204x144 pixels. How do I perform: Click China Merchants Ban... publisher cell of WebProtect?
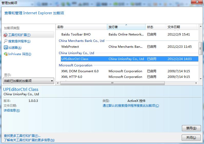point(125,47)
